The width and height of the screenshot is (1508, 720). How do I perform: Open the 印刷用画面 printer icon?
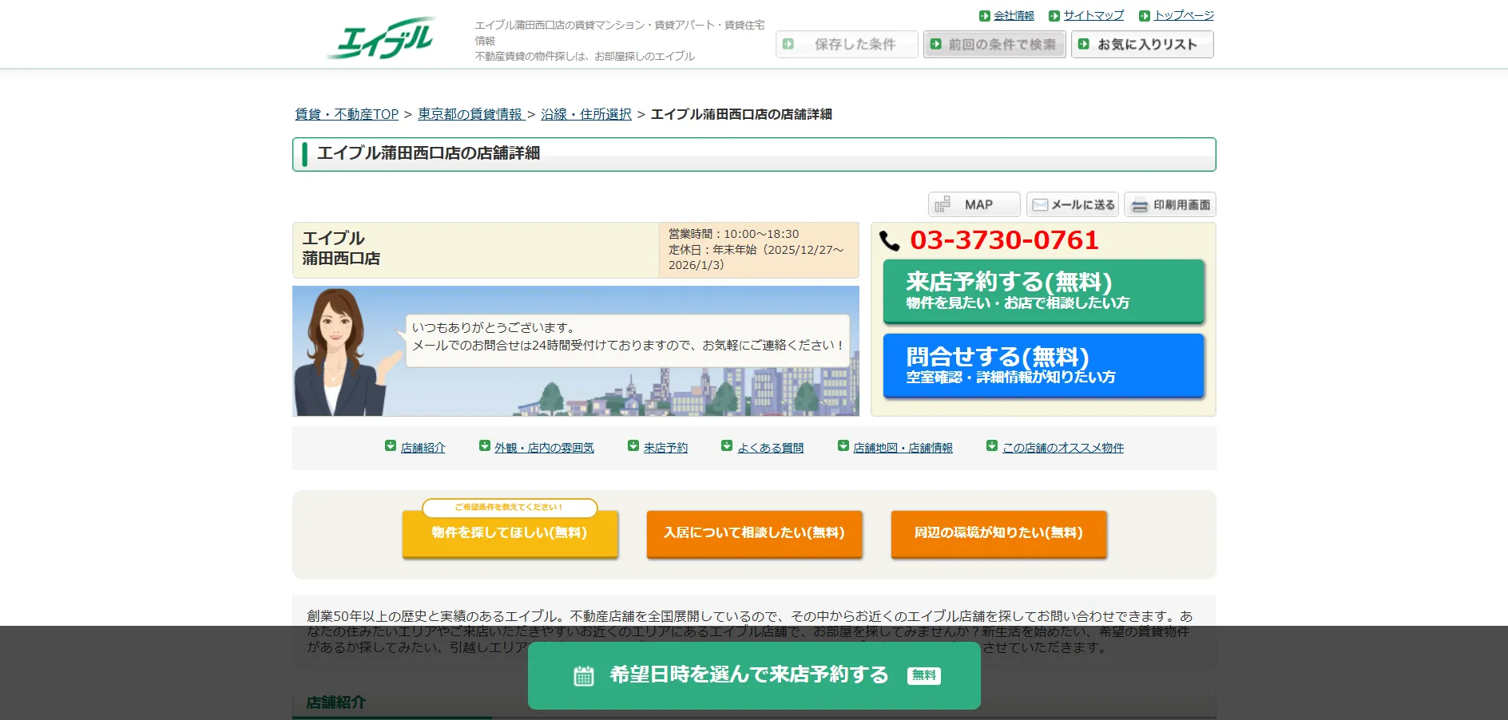point(1141,204)
